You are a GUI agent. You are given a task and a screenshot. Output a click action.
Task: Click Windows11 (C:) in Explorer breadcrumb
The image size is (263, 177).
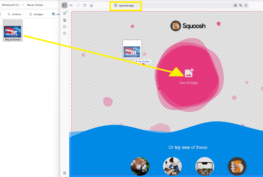pos(11,5)
